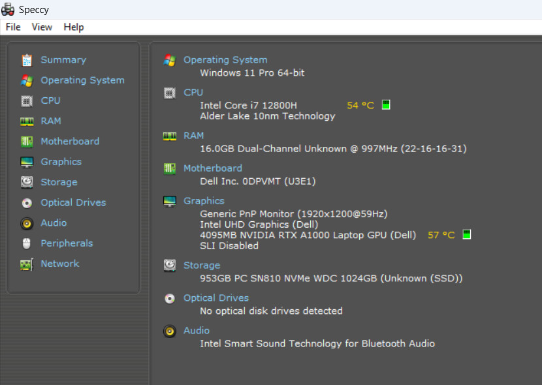Open the View menu

(x=42, y=27)
